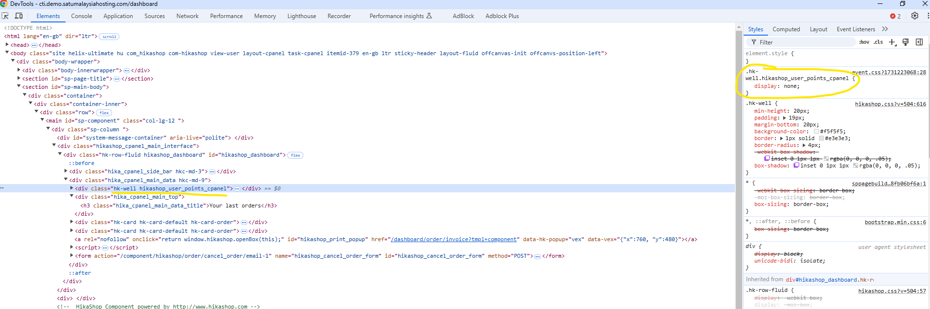Click the #hikashop_dashboard inherited-from selector link
This screenshot has width=930, height=309.
pyautogui.click(x=830, y=280)
